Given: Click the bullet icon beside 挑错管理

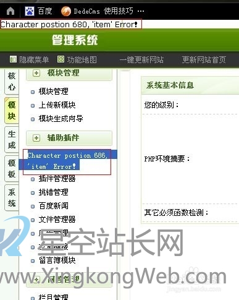Looking at the screenshot, I should click(33, 193).
